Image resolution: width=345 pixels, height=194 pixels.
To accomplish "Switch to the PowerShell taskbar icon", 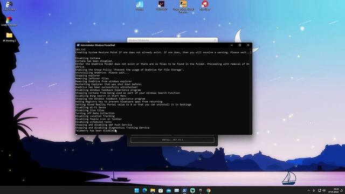I will coord(184,190).
